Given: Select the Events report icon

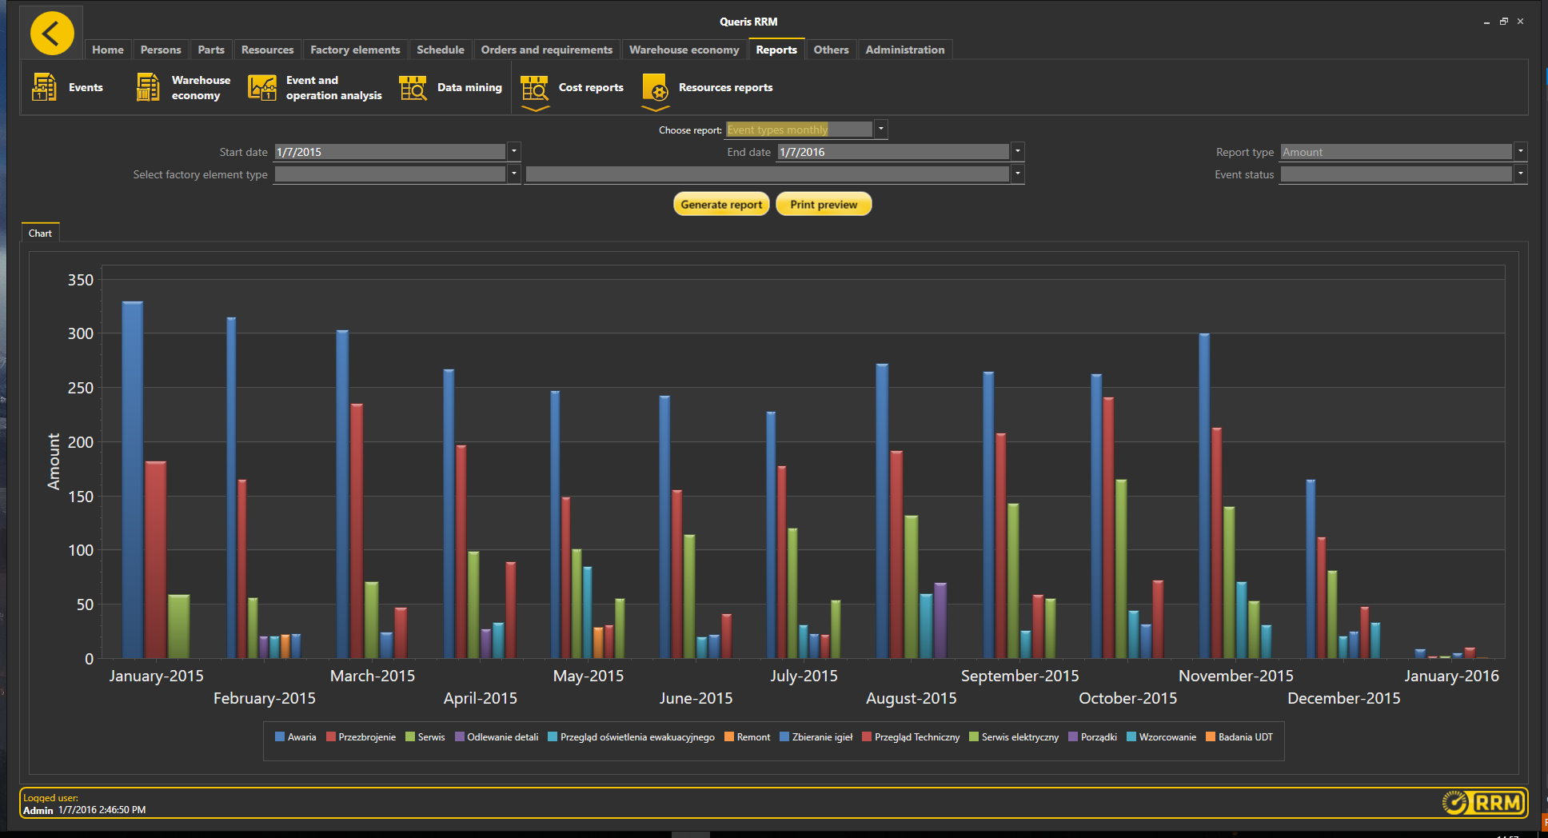Looking at the screenshot, I should 43,86.
